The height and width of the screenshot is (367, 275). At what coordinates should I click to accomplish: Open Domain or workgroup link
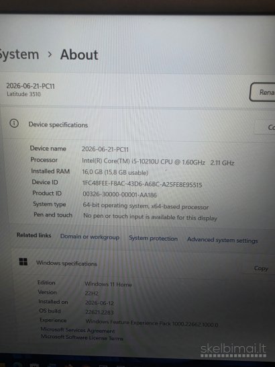[90, 237]
